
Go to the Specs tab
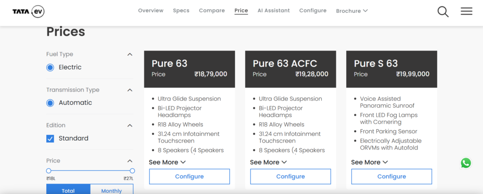[181, 10]
